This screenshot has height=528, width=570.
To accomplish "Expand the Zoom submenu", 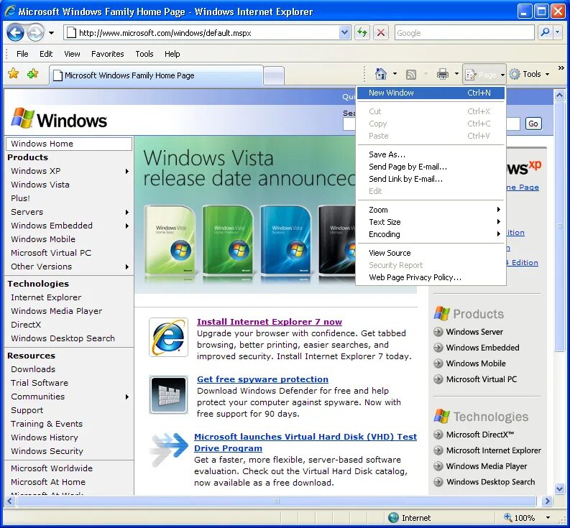I will tap(431, 210).
